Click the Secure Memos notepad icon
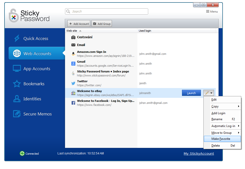This screenshot has height=169, width=245. click(x=17, y=114)
